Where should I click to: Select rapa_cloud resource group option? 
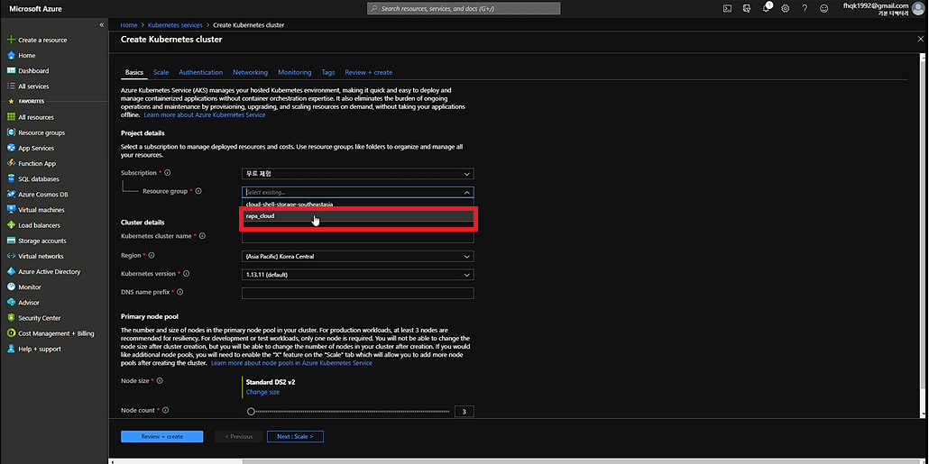(358, 216)
